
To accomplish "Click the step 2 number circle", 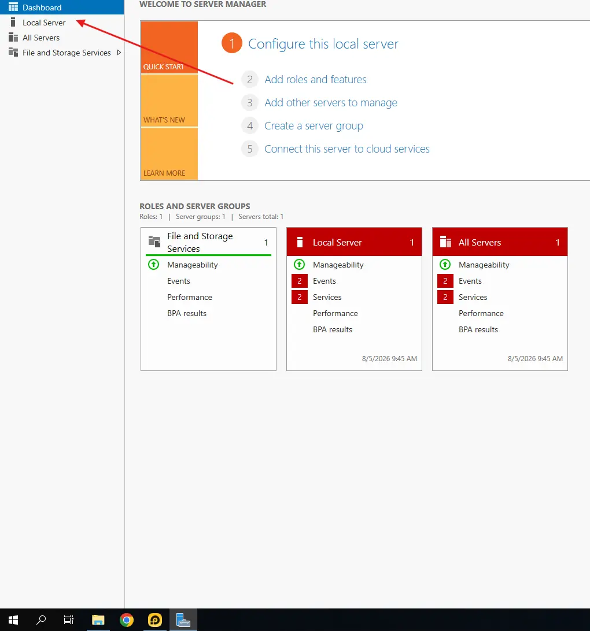I will 250,79.
